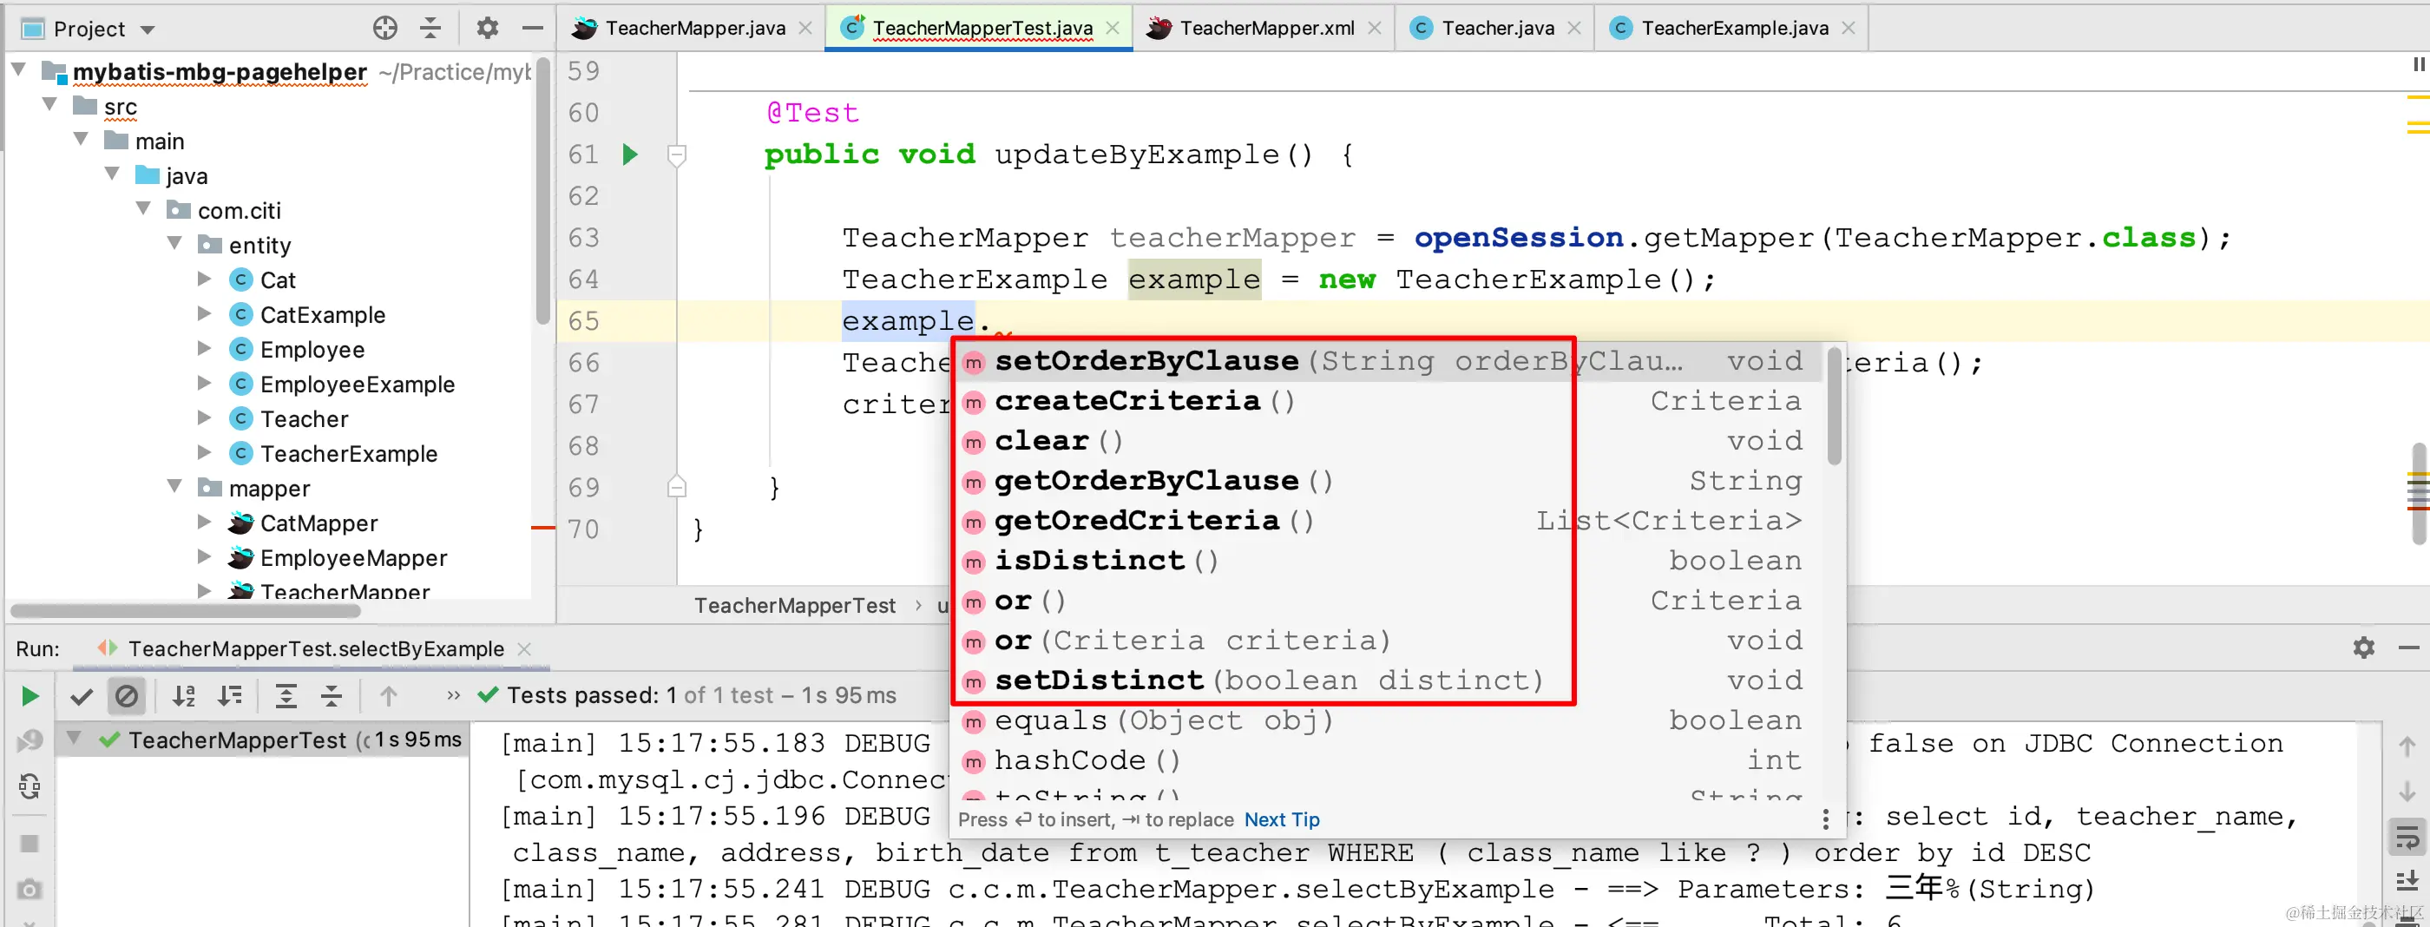Sort test results by duration
This screenshot has width=2430, height=927.
[230, 696]
